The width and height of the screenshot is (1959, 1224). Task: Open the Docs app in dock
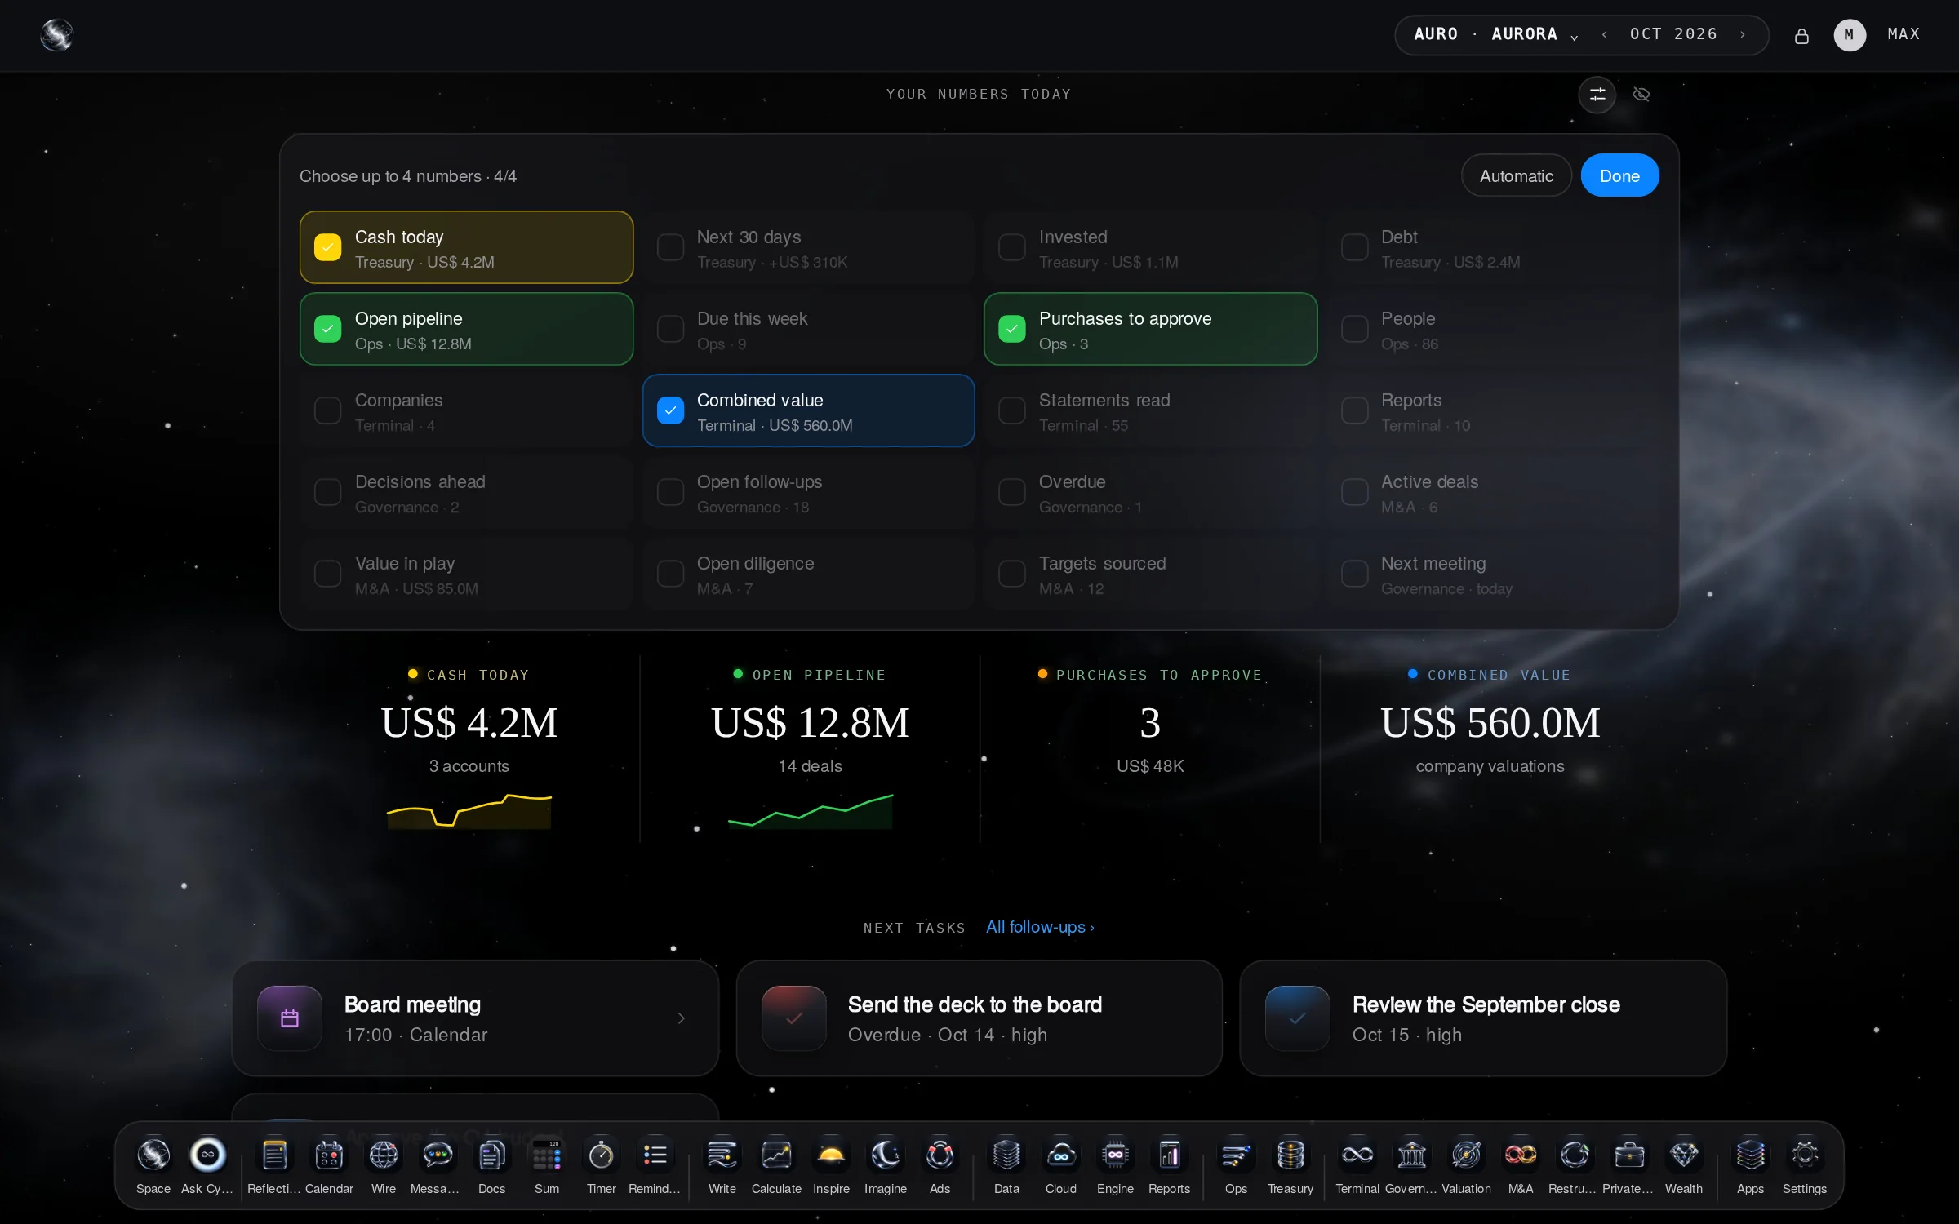491,1165
